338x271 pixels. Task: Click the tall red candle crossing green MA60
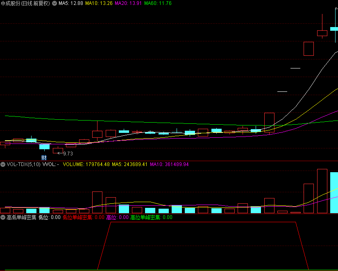269,122
